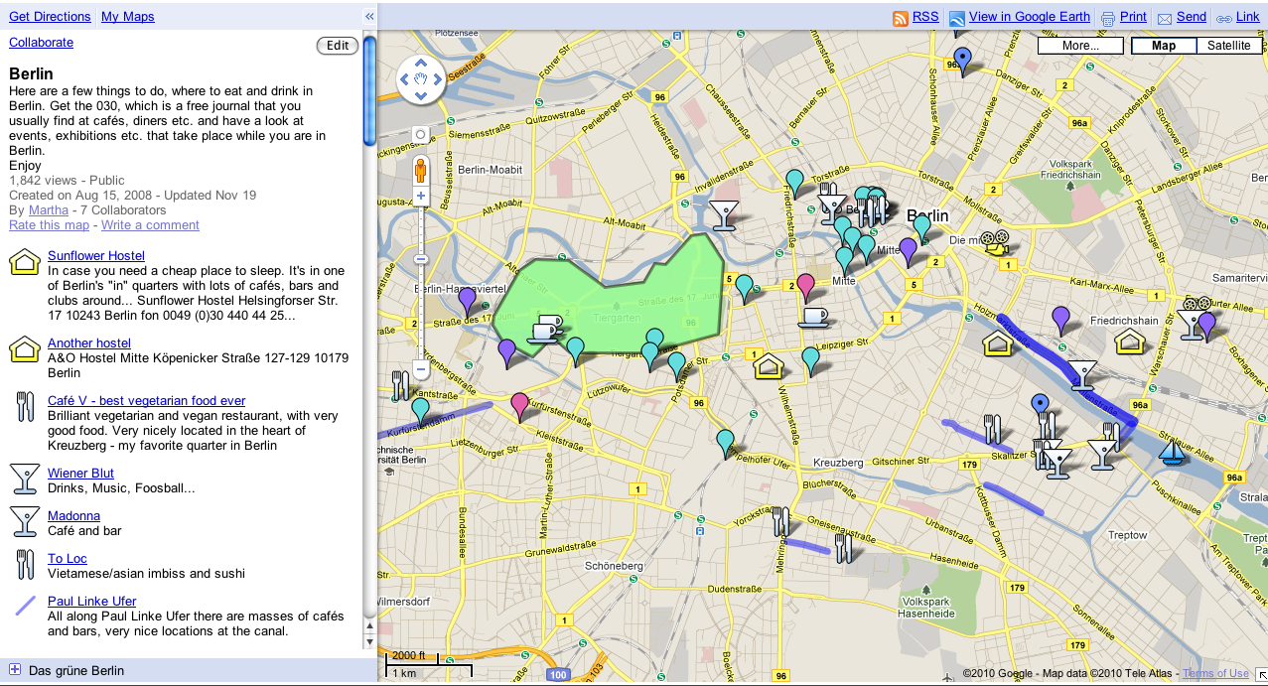This screenshot has width=1268, height=686.
Task: Open the Paul Linke Ufer entry
Action: [x=92, y=602]
